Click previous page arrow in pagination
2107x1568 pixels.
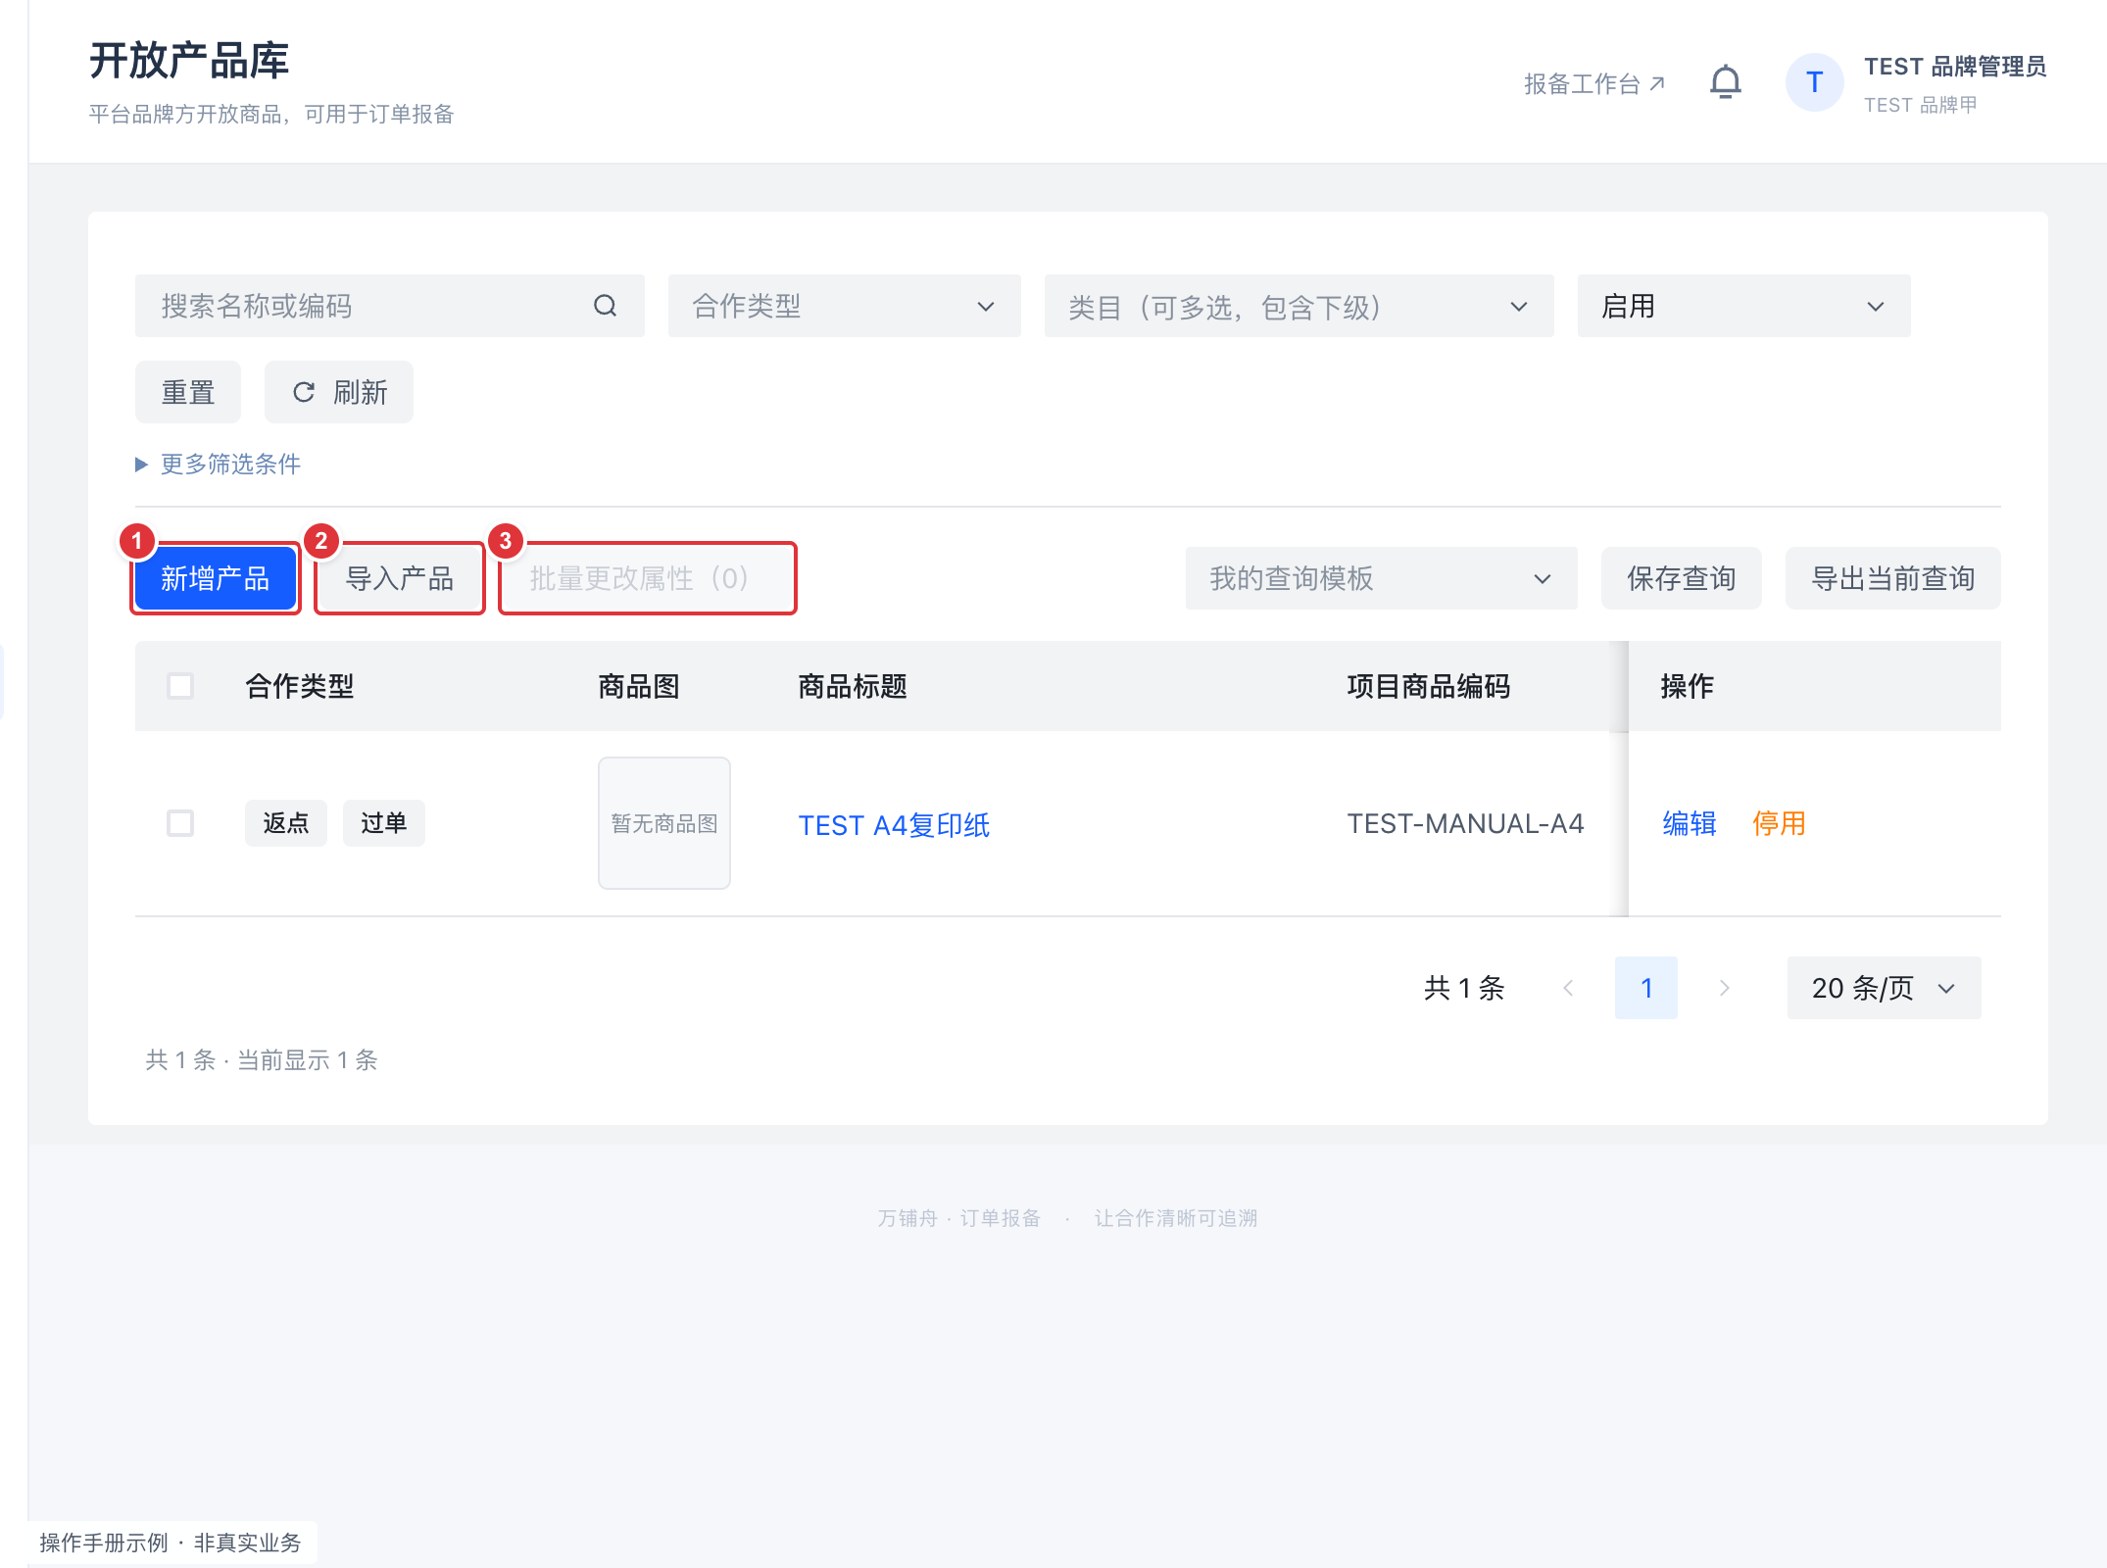(1568, 988)
